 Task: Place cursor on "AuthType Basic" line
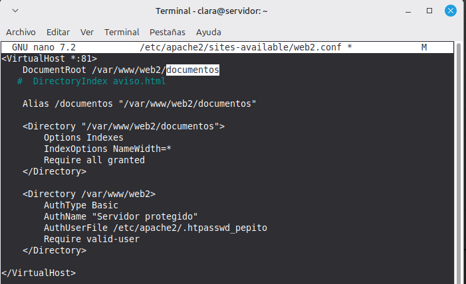(x=80, y=205)
